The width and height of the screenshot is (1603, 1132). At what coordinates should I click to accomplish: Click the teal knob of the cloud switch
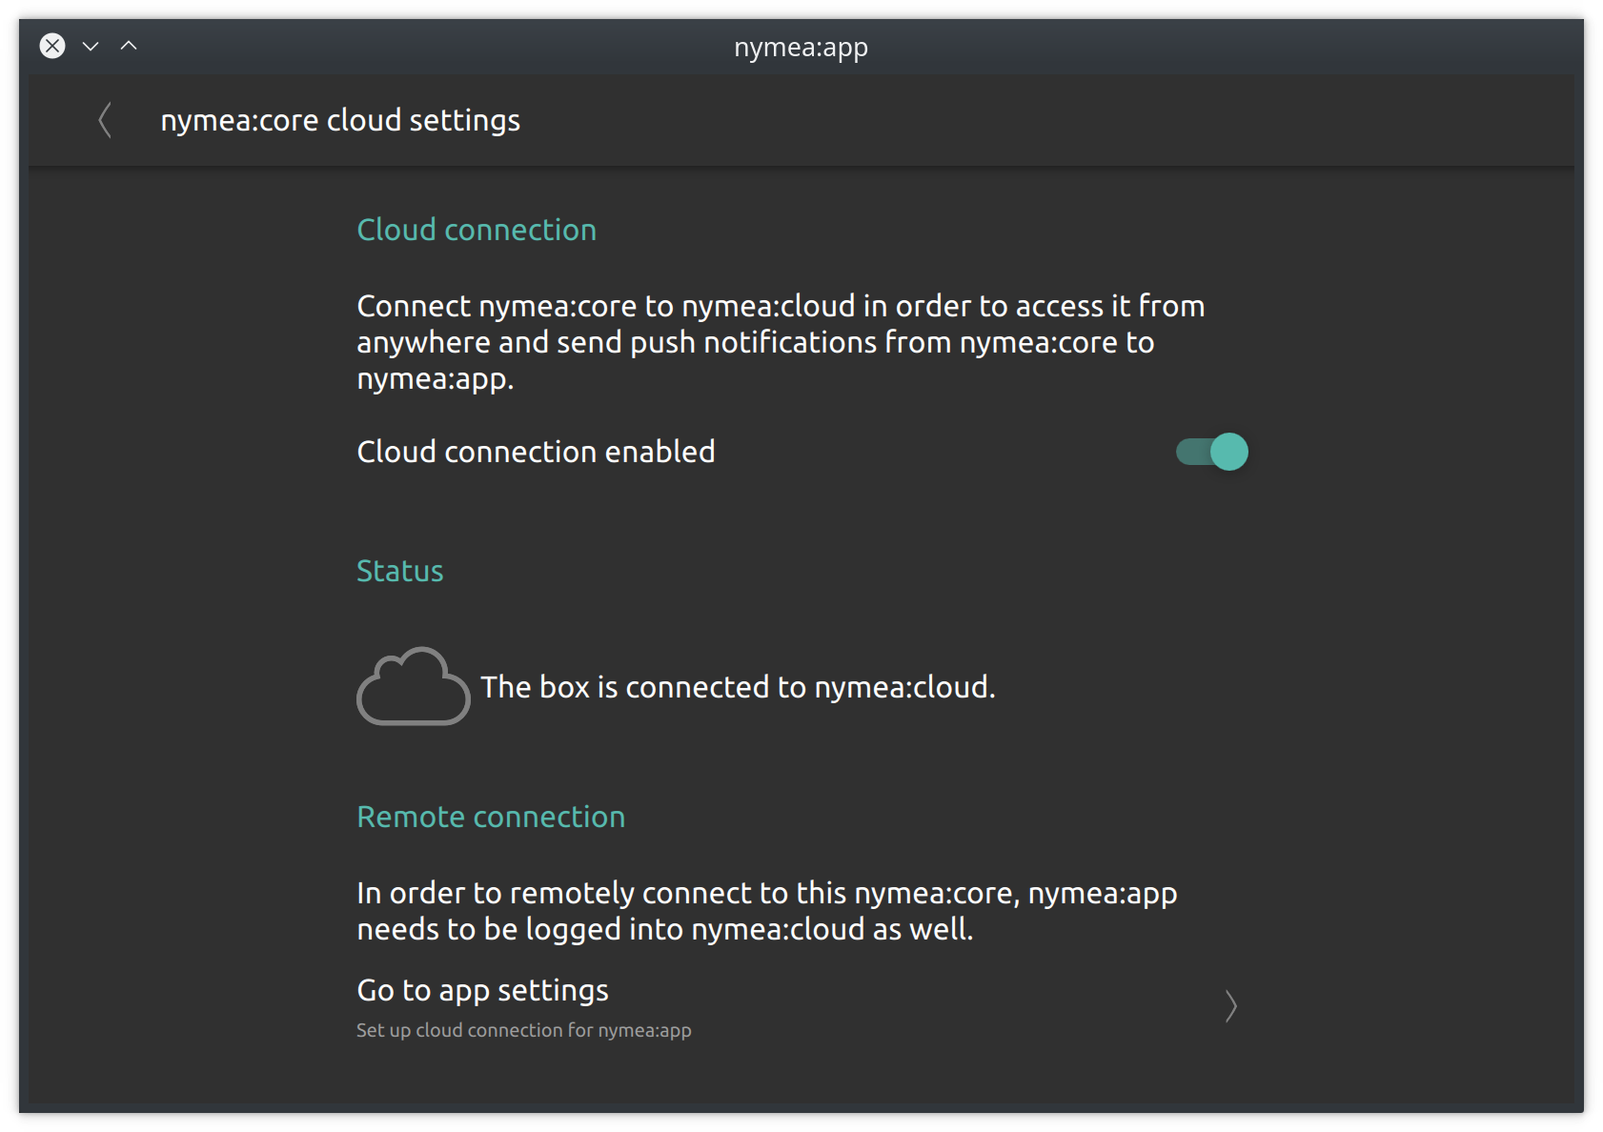(x=1229, y=452)
